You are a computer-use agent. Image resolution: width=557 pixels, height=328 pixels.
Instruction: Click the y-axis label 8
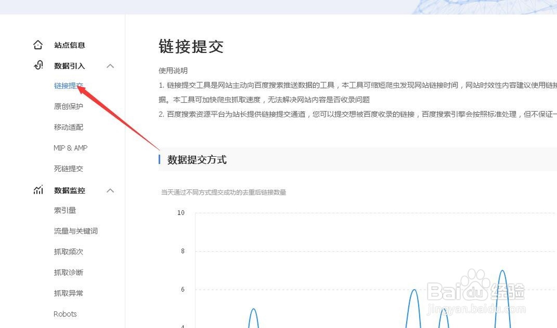coord(183,251)
